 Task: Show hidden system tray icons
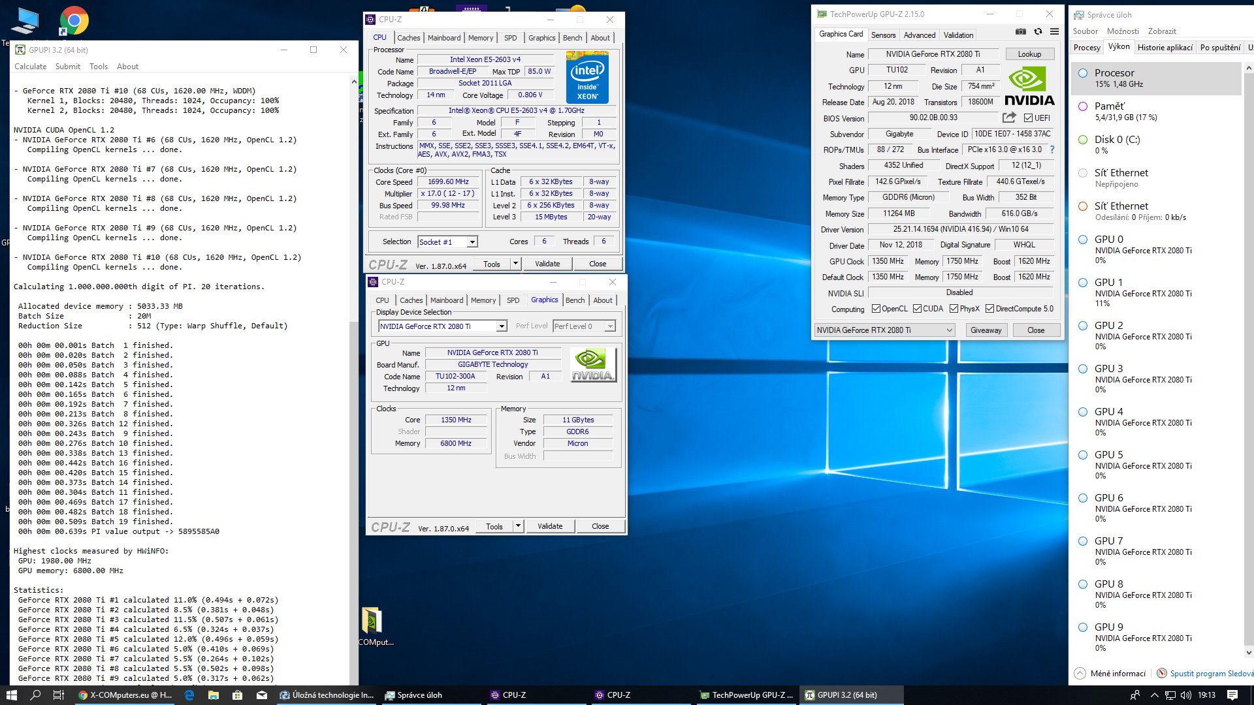click(x=1154, y=695)
